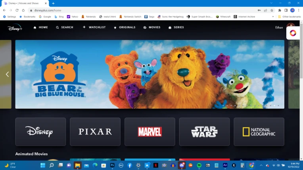Expand the hidden bookmarks chevron
The width and height of the screenshot is (303, 170).
[273, 17]
